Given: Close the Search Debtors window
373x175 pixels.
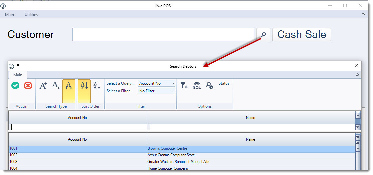Looking at the screenshot, I should pos(356,66).
